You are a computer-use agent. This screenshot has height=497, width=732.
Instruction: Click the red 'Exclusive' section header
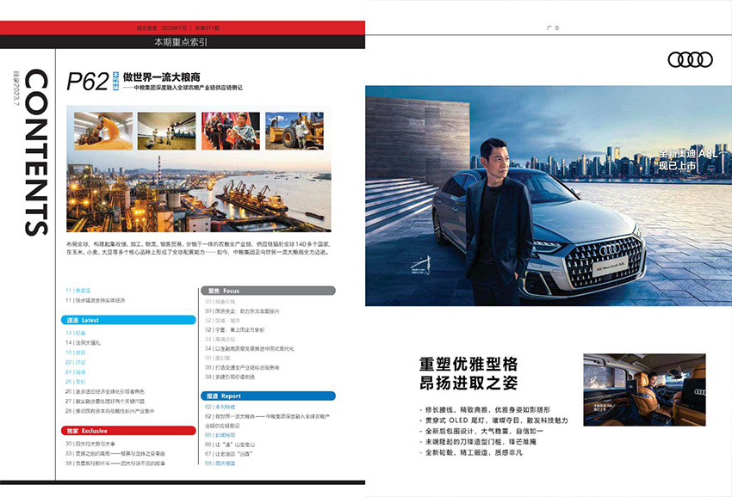click(128, 431)
